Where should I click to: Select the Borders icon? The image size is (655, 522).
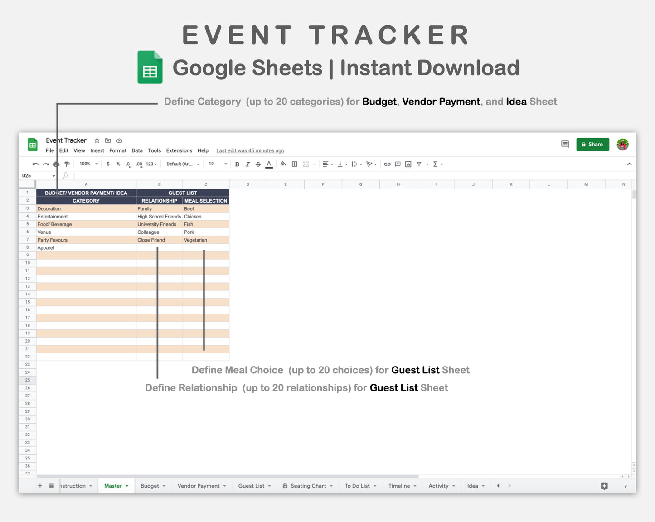pos(294,164)
